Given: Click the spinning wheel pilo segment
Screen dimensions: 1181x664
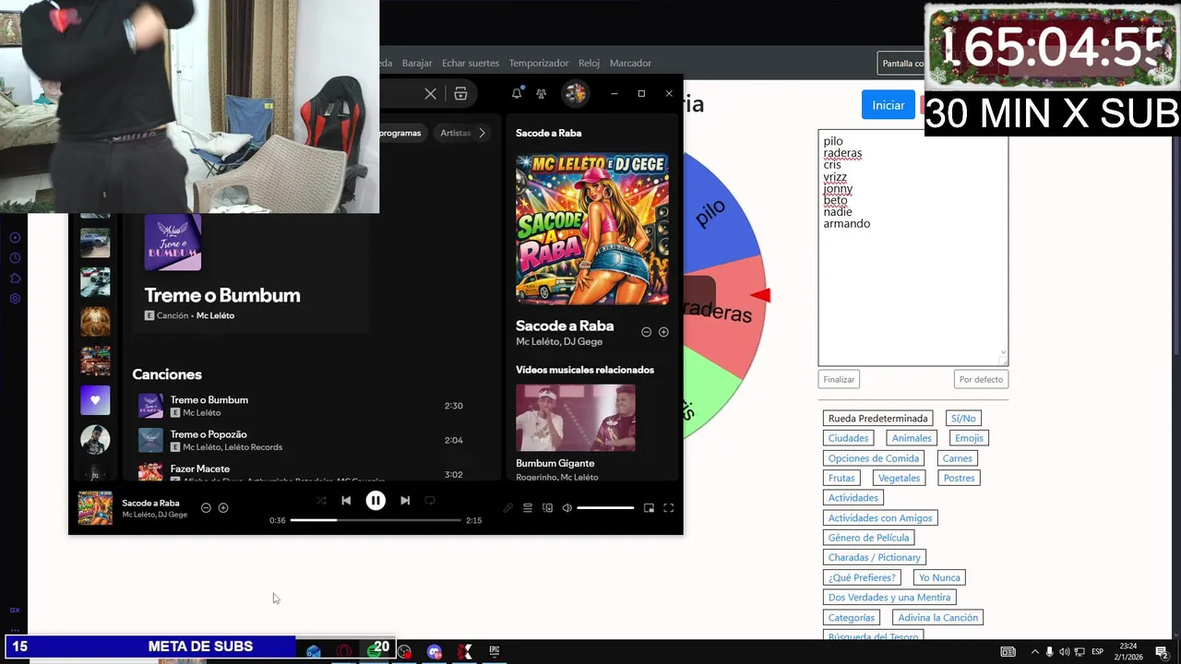Looking at the screenshot, I should [x=713, y=212].
